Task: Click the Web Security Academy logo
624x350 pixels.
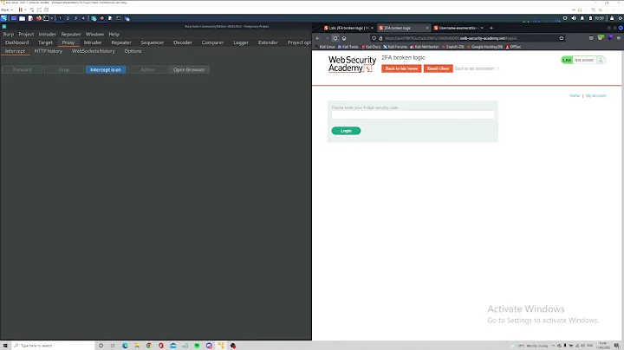Action: tap(352, 64)
